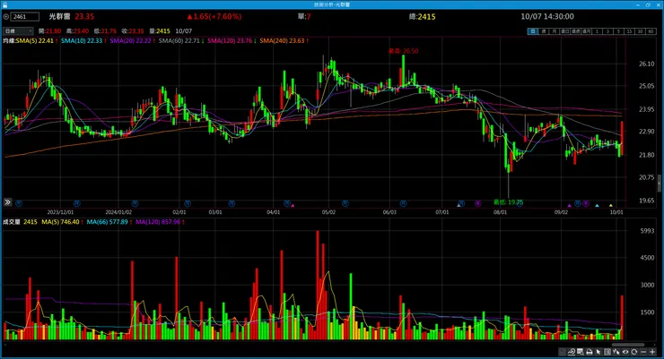Click the magenta triangle marker near 04/01
The width and height of the screenshot is (664, 359).
(293, 206)
